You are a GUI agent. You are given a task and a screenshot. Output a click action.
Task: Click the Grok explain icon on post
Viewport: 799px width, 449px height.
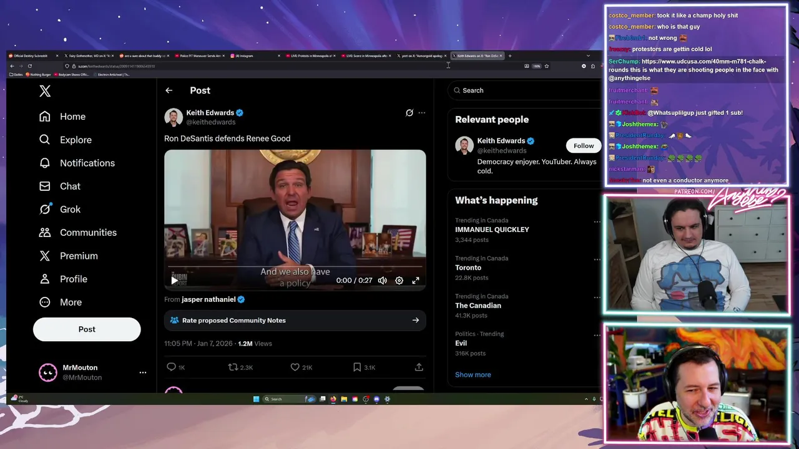pyautogui.click(x=409, y=113)
